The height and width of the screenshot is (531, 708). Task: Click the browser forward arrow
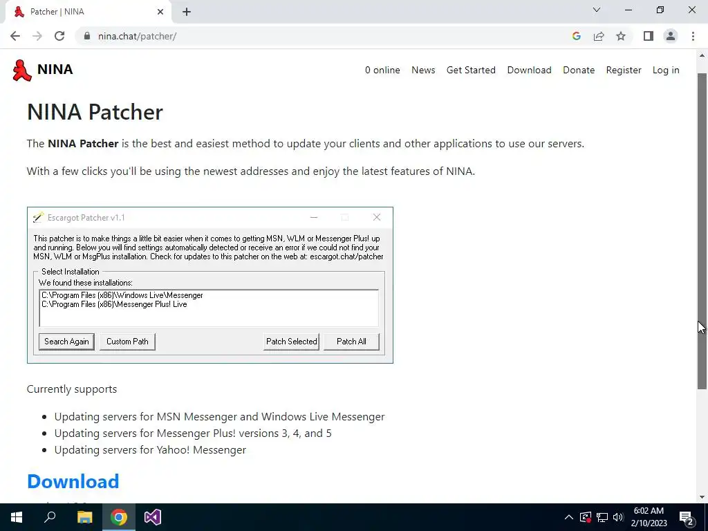pos(37,36)
